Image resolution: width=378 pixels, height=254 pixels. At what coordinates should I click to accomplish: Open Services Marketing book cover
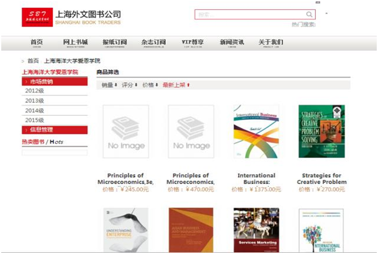256,230
